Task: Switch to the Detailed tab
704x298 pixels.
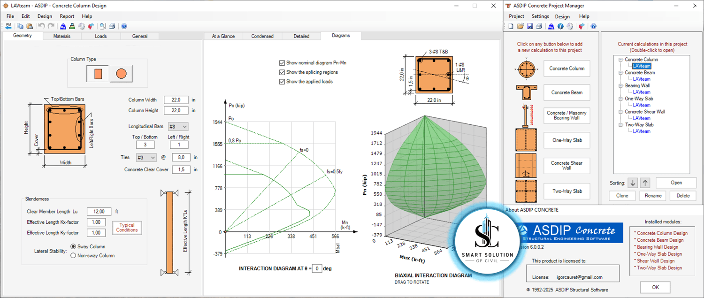Action: tap(301, 36)
